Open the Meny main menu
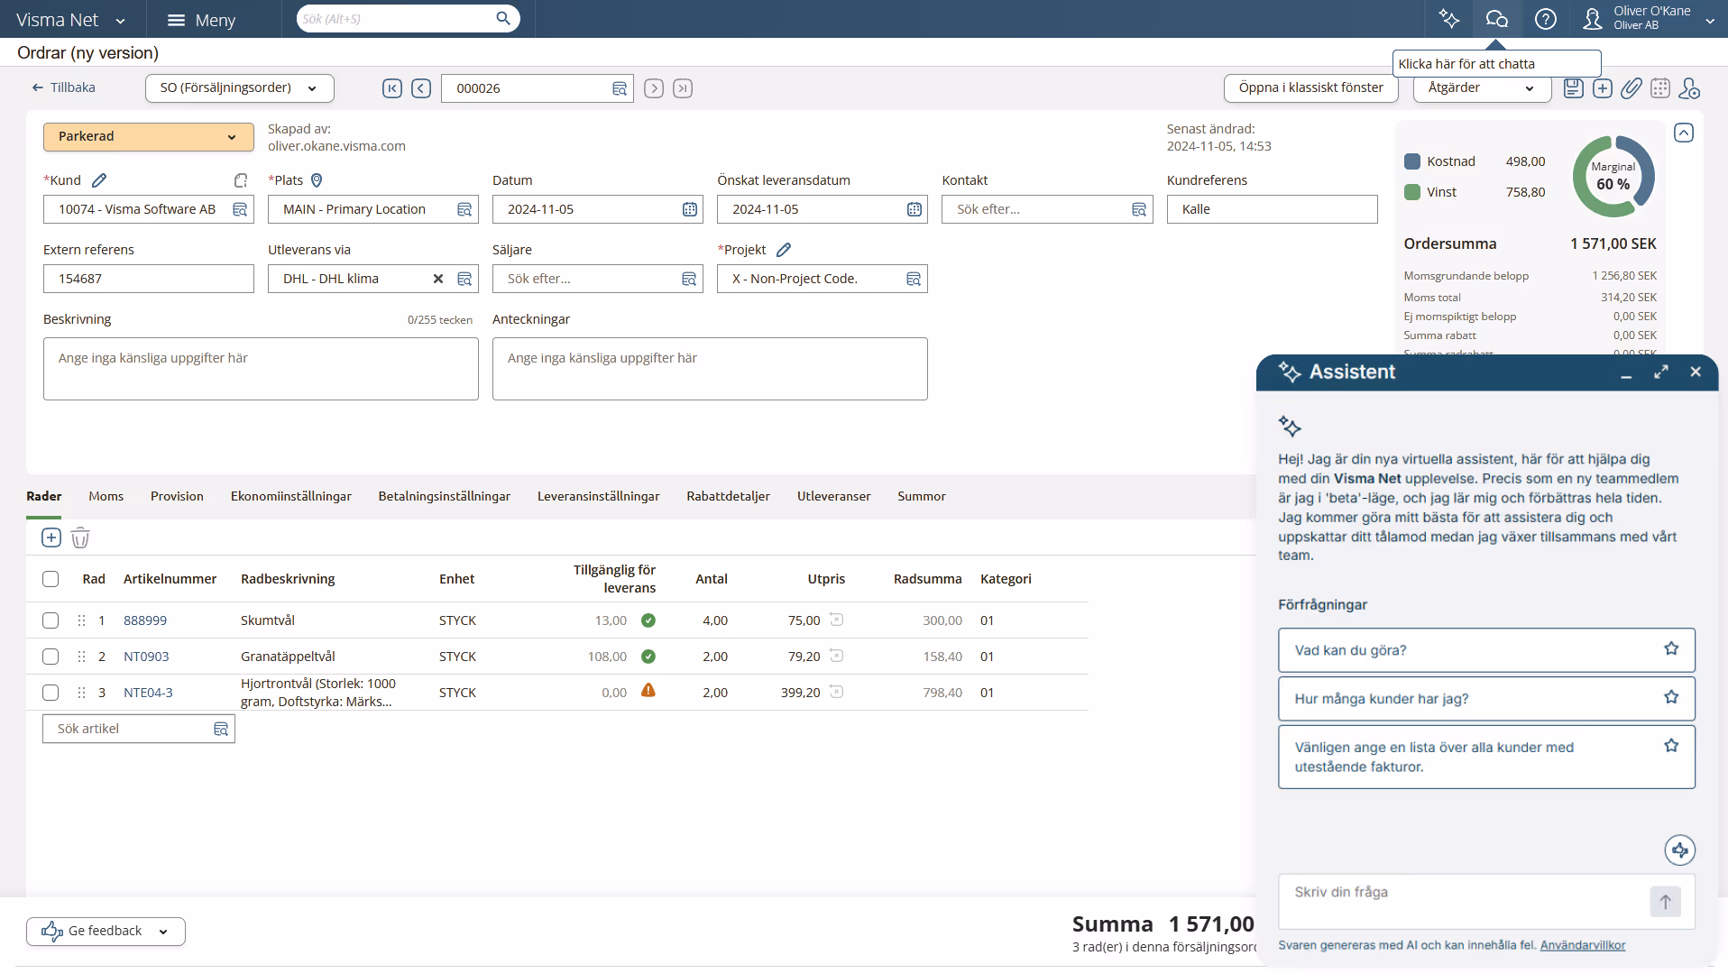The height and width of the screenshot is (974, 1728). (x=201, y=20)
